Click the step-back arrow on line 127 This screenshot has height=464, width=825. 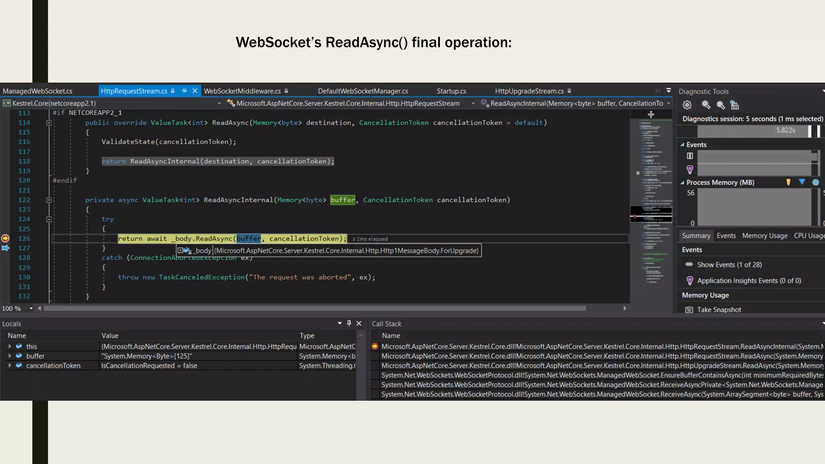point(5,248)
